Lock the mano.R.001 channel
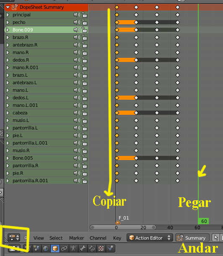The image size is (223, 256). tap(84, 67)
